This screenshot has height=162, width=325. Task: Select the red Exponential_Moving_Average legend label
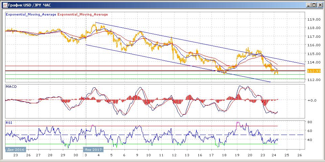pyautogui.click(x=83, y=15)
